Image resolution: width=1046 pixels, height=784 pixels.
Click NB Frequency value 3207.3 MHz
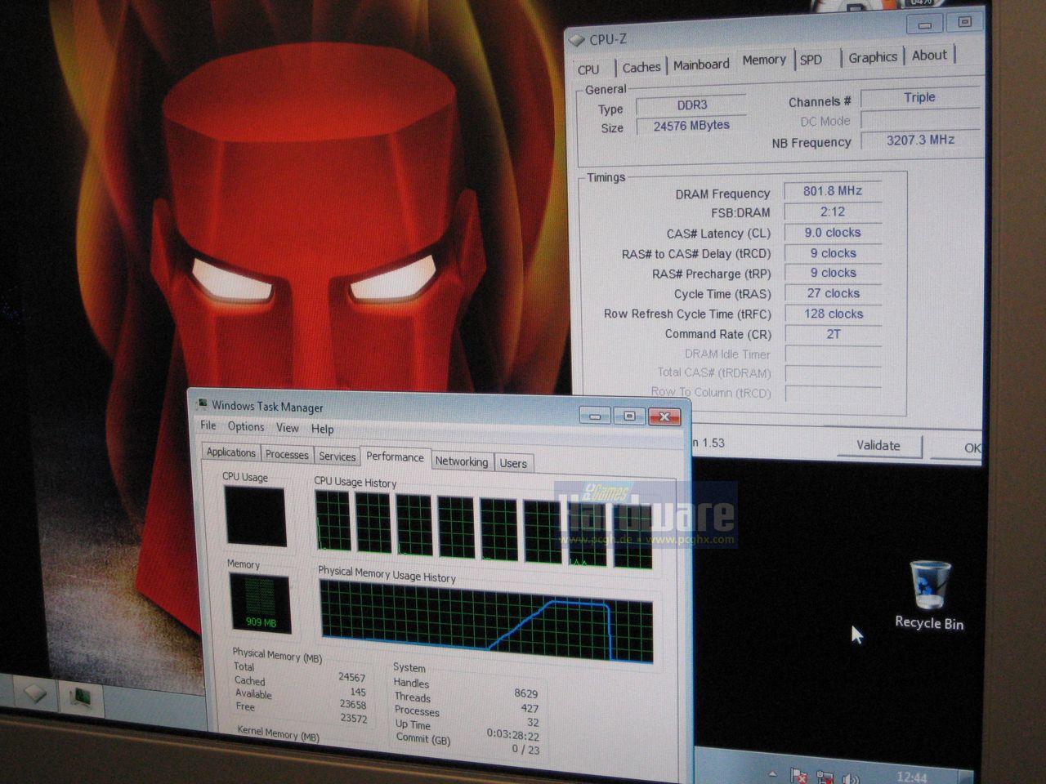(x=920, y=140)
